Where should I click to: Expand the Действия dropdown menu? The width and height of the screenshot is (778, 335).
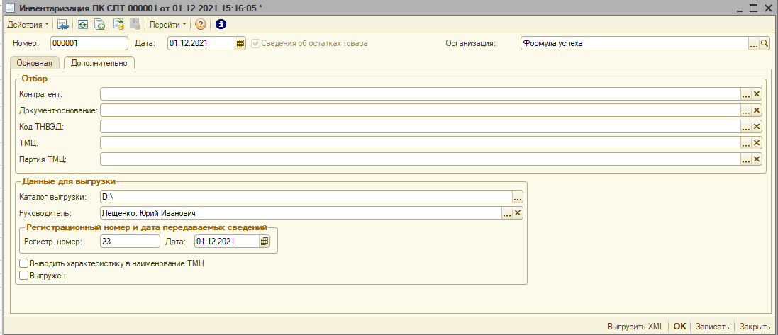pyautogui.click(x=28, y=24)
